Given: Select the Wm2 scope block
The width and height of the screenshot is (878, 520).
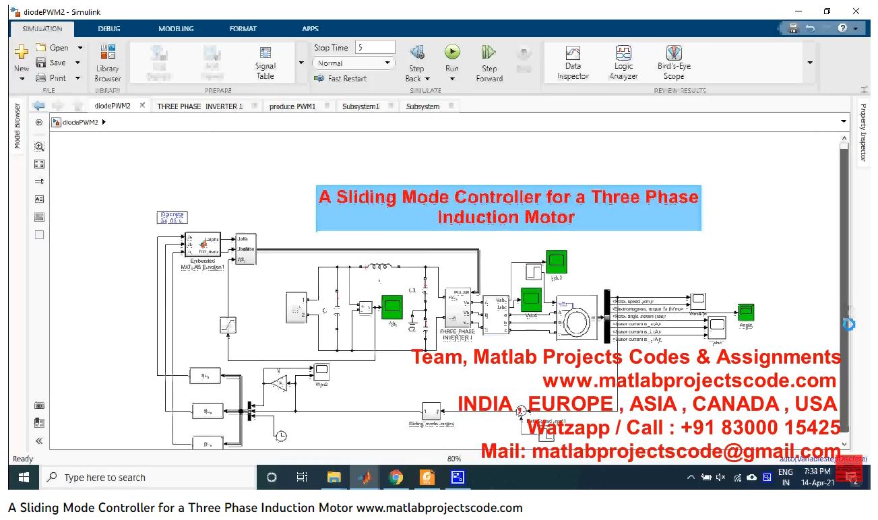Looking at the screenshot, I should pyautogui.click(x=321, y=372).
